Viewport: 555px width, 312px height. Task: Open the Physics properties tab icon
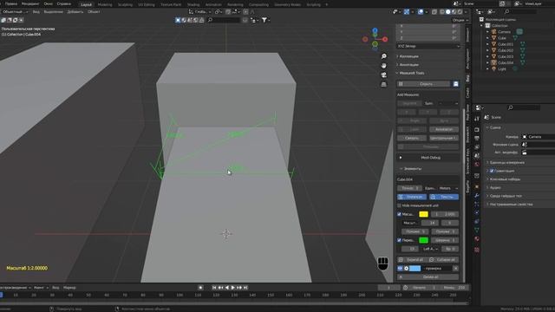click(x=477, y=212)
